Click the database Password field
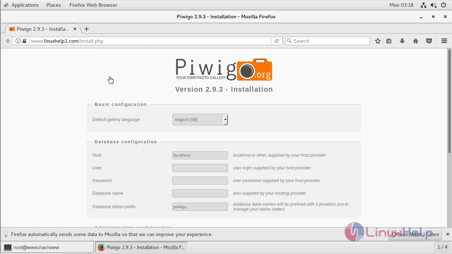This screenshot has width=452, height=254. (200, 181)
